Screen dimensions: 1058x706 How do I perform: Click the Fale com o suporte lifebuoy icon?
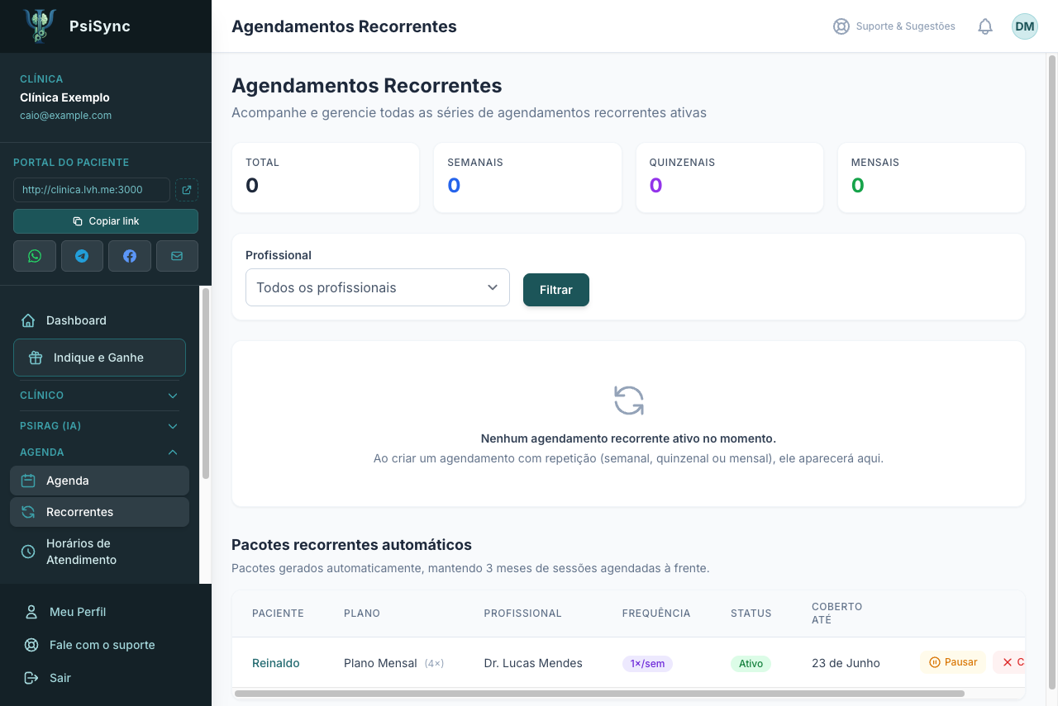pos(31,645)
